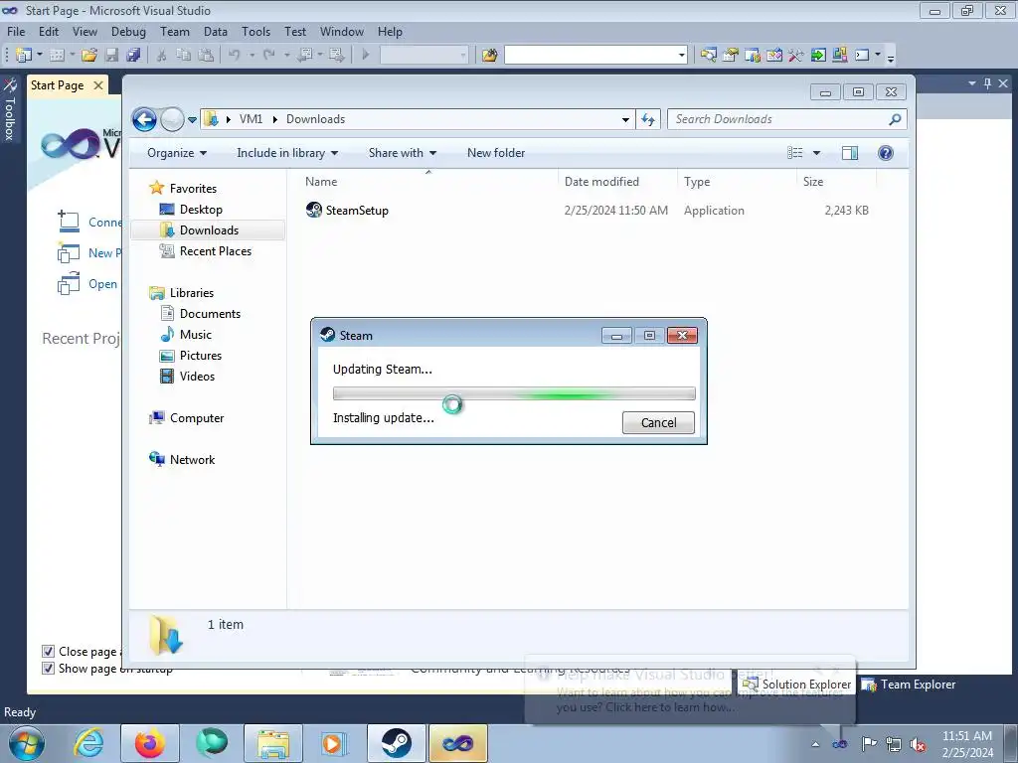This screenshot has width=1018, height=763.
Task: Open the view options dropdown arrow
Action: 817,153
